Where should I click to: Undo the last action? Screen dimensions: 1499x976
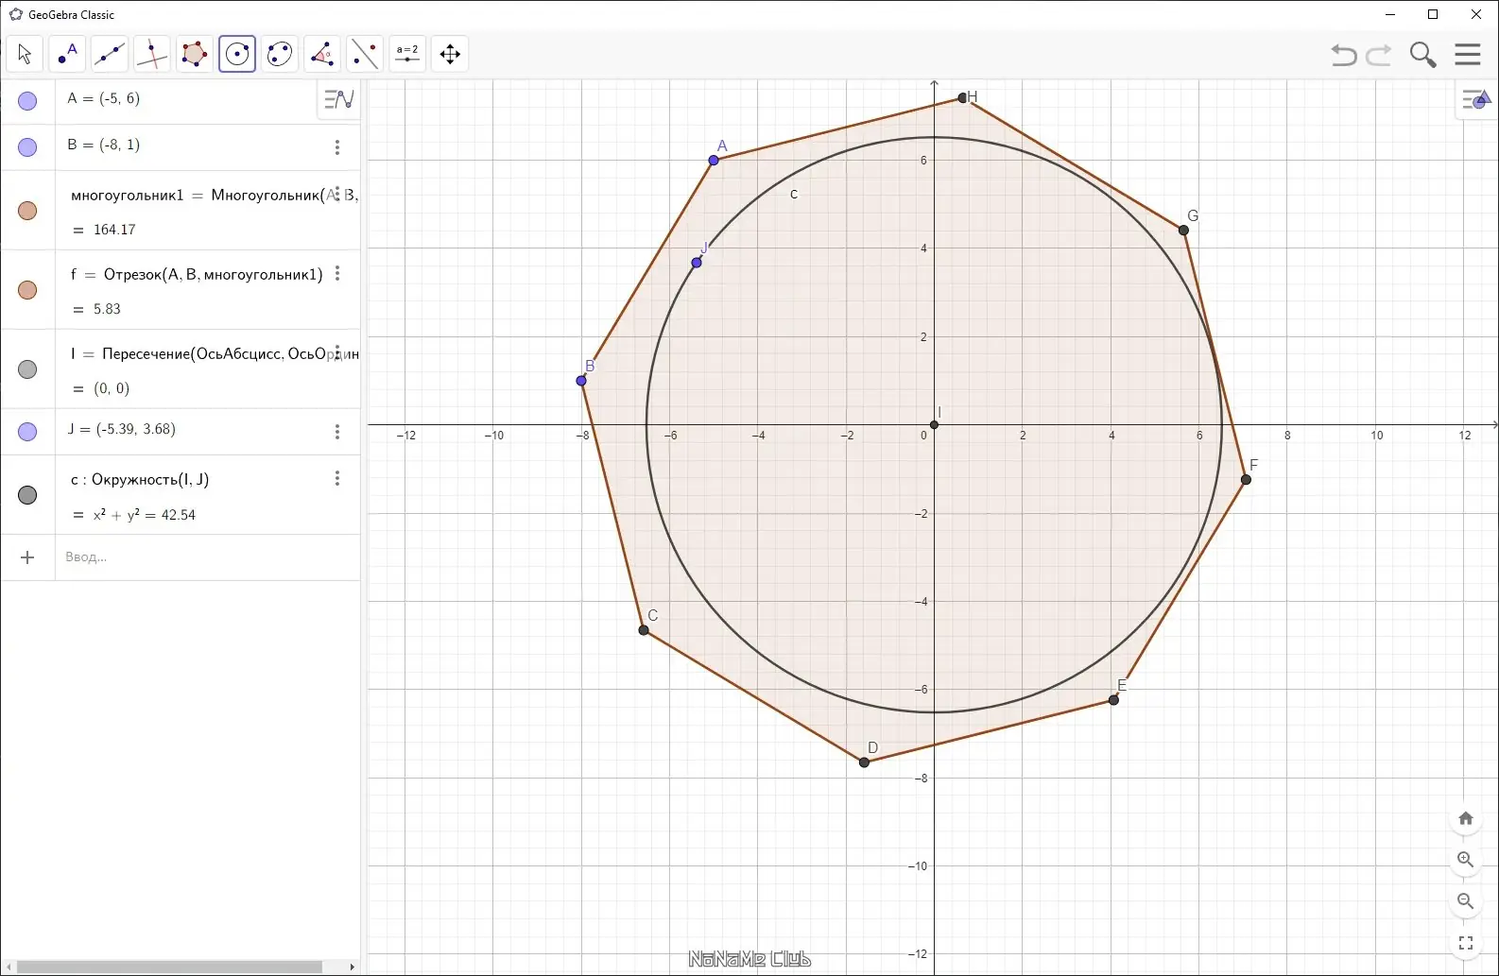(x=1344, y=55)
